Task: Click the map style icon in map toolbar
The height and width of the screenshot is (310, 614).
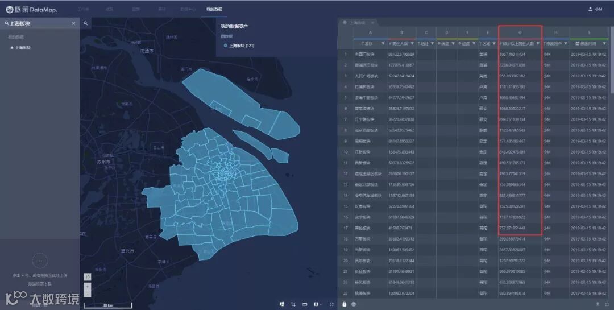Action: 281,304
